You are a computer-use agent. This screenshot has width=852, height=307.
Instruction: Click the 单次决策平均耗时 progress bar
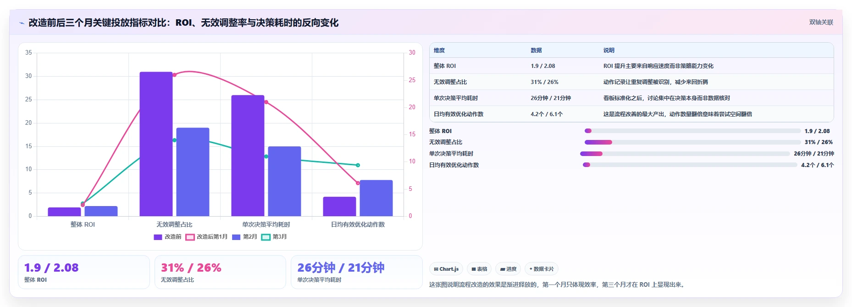click(685, 154)
